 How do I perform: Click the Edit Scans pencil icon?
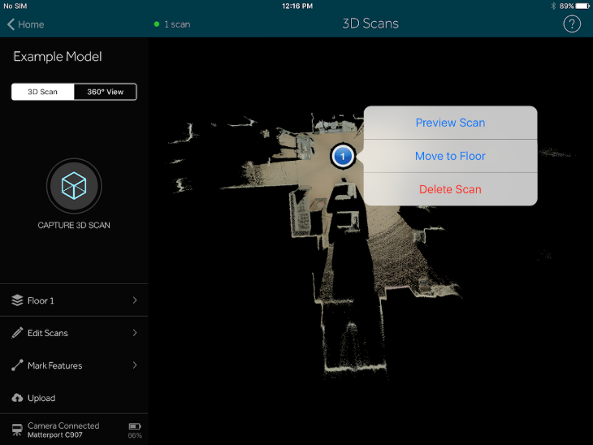tap(17, 333)
